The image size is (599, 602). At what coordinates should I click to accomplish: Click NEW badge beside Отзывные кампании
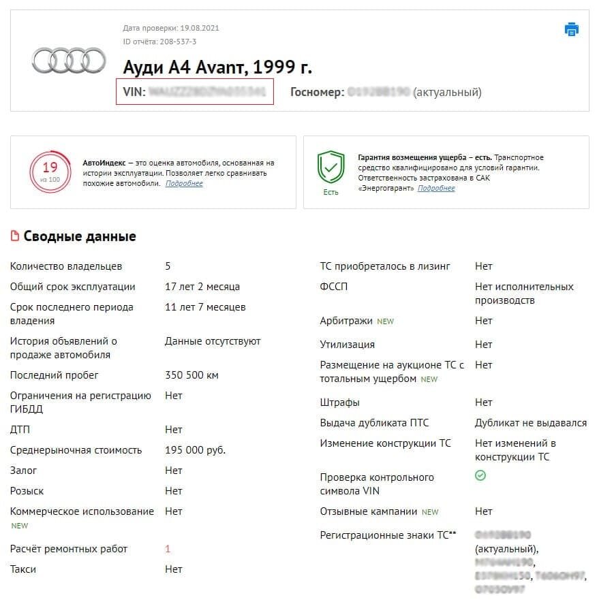pyautogui.click(x=430, y=512)
